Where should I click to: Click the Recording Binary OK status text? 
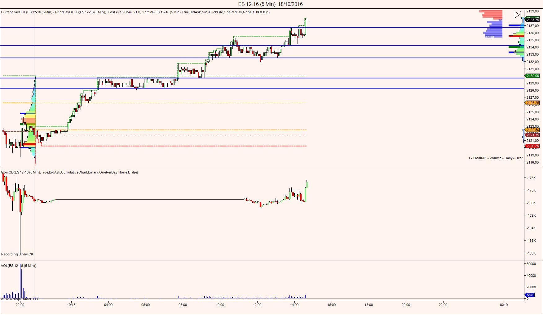[x=17, y=254]
